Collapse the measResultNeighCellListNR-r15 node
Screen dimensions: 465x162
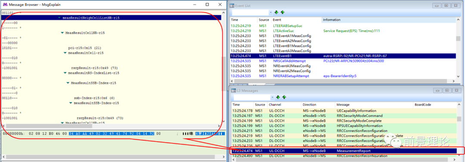pos(59,18)
